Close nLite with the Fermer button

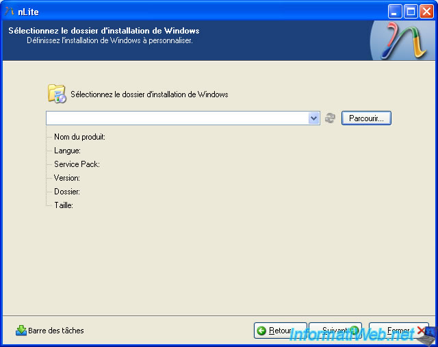coord(399,331)
